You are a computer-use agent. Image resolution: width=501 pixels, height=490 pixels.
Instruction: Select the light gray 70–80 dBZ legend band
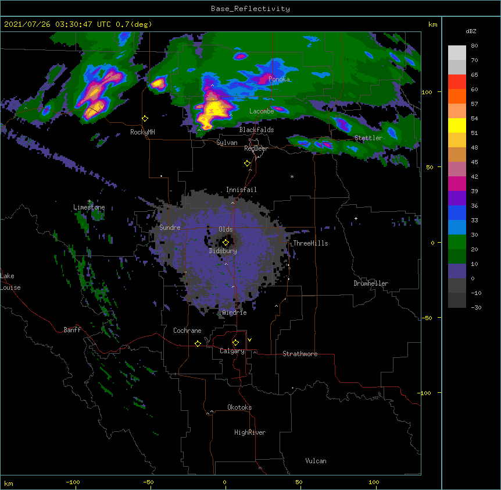457,53
